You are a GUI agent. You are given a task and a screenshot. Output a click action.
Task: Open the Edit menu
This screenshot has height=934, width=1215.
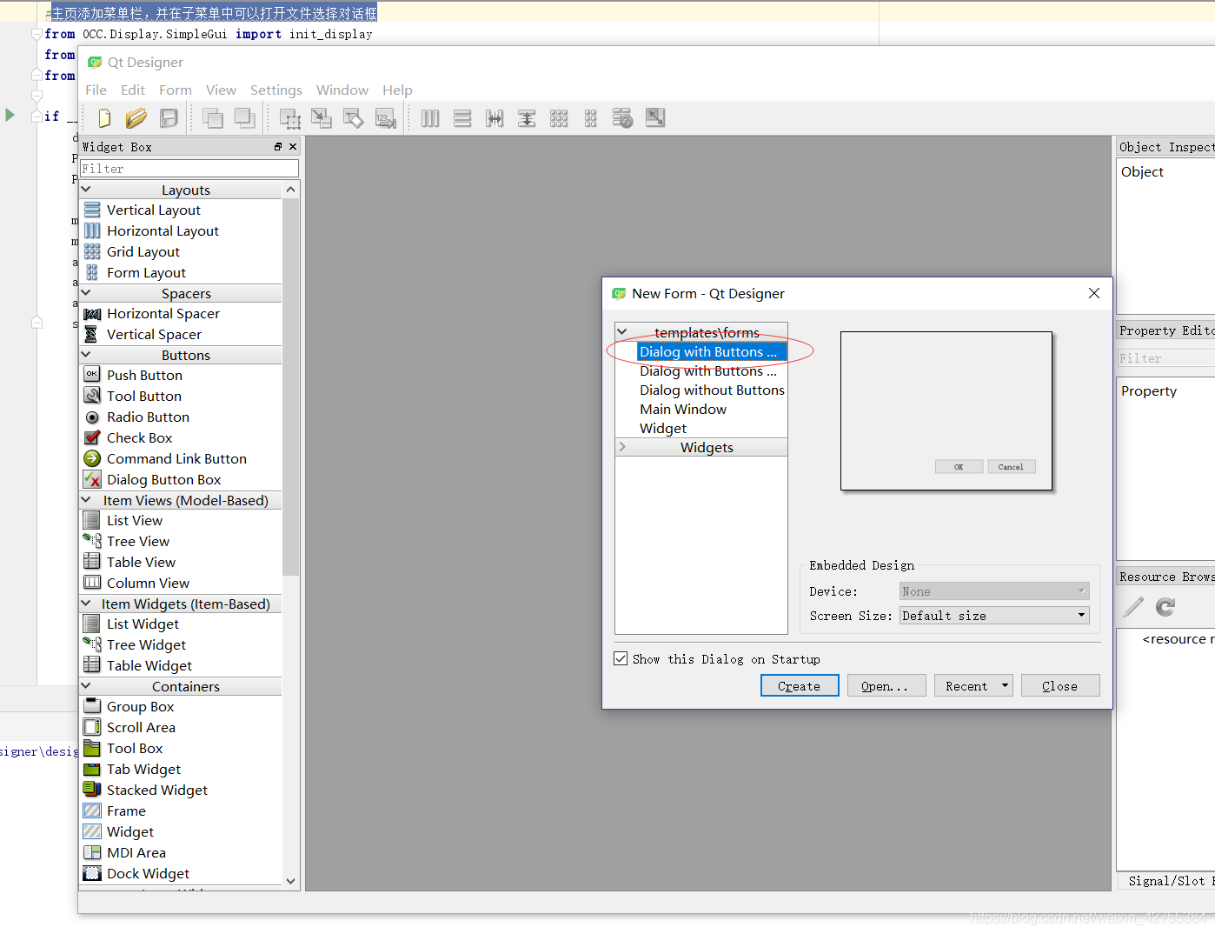coord(133,90)
